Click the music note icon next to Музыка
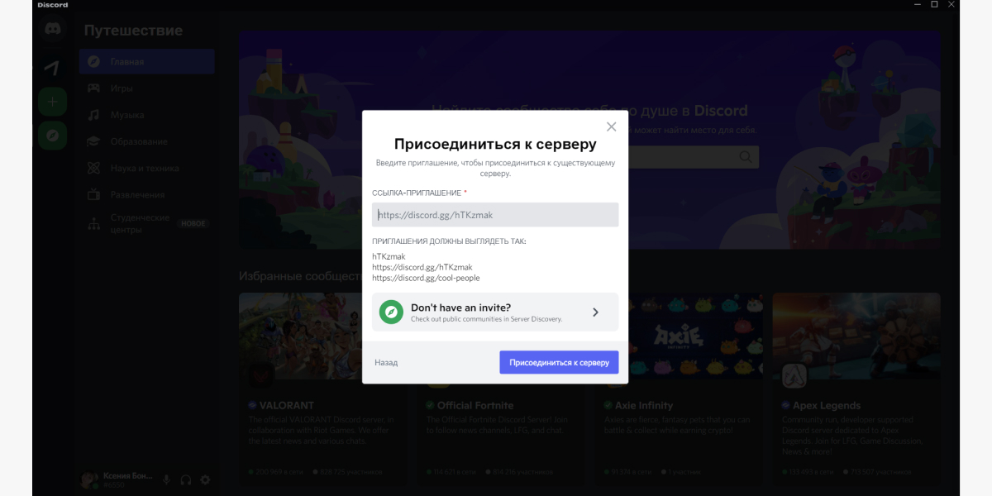This screenshot has height=496, width=992. point(94,114)
